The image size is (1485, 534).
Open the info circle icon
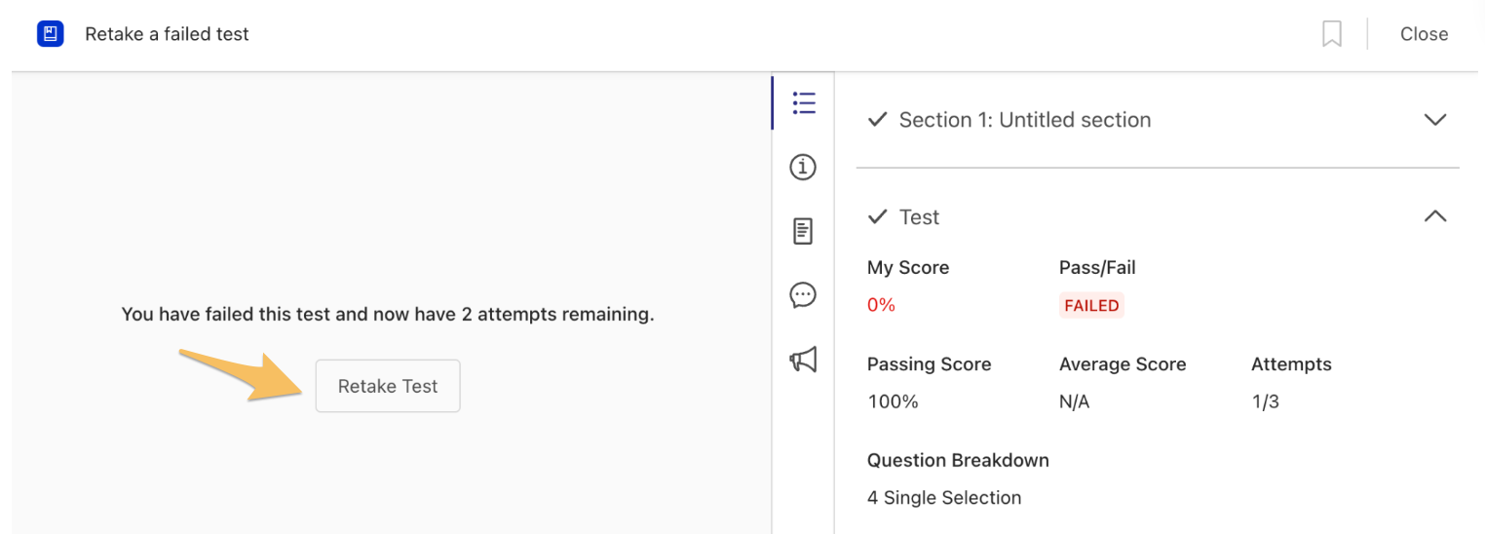(803, 168)
